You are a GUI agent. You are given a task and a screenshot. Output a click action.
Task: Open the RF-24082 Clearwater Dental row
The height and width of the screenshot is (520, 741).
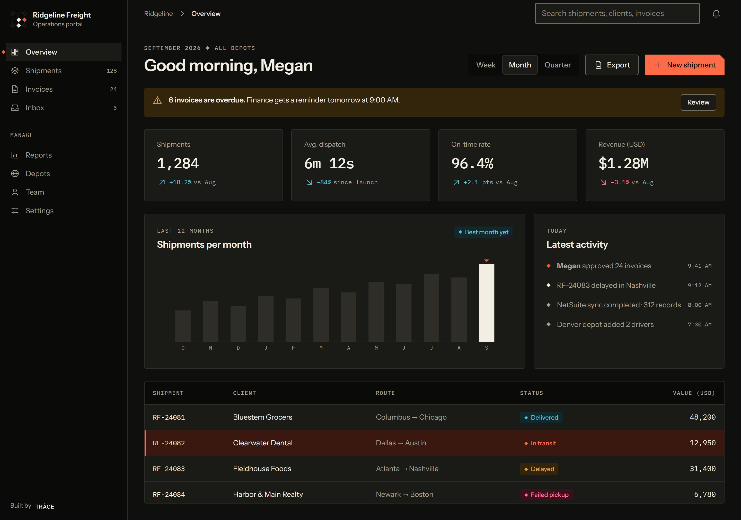tap(434, 443)
